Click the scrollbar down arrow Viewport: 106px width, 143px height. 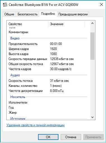(x=92, y=117)
